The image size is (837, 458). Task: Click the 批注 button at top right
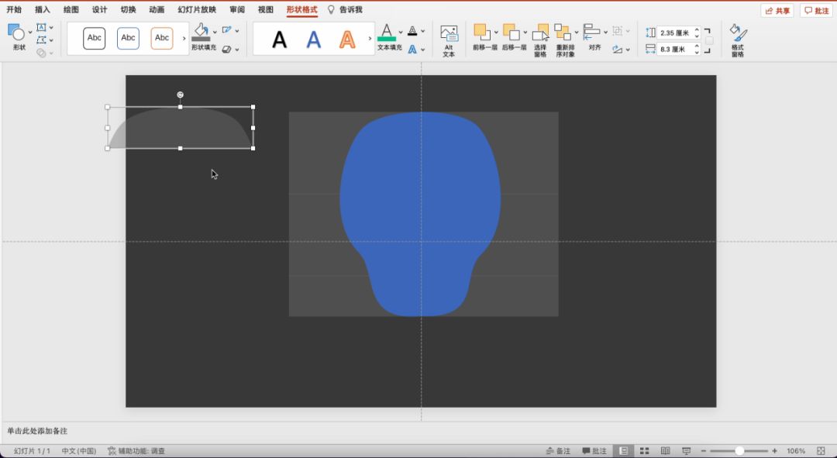pos(816,11)
